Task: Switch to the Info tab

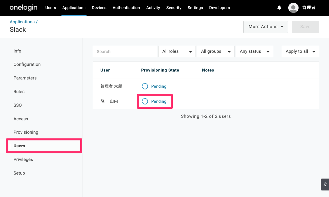Action: pyautogui.click(x=17, y=51)
